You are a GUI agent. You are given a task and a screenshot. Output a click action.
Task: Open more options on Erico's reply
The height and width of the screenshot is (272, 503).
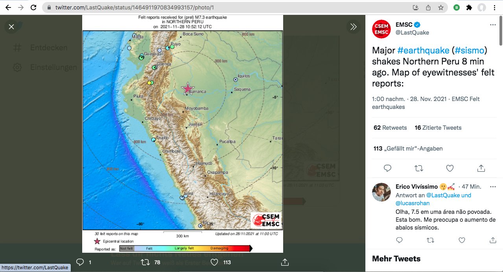[493, 187]
